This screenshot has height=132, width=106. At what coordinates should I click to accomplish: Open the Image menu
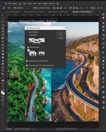pyautogui.click(x=15, y=4)
